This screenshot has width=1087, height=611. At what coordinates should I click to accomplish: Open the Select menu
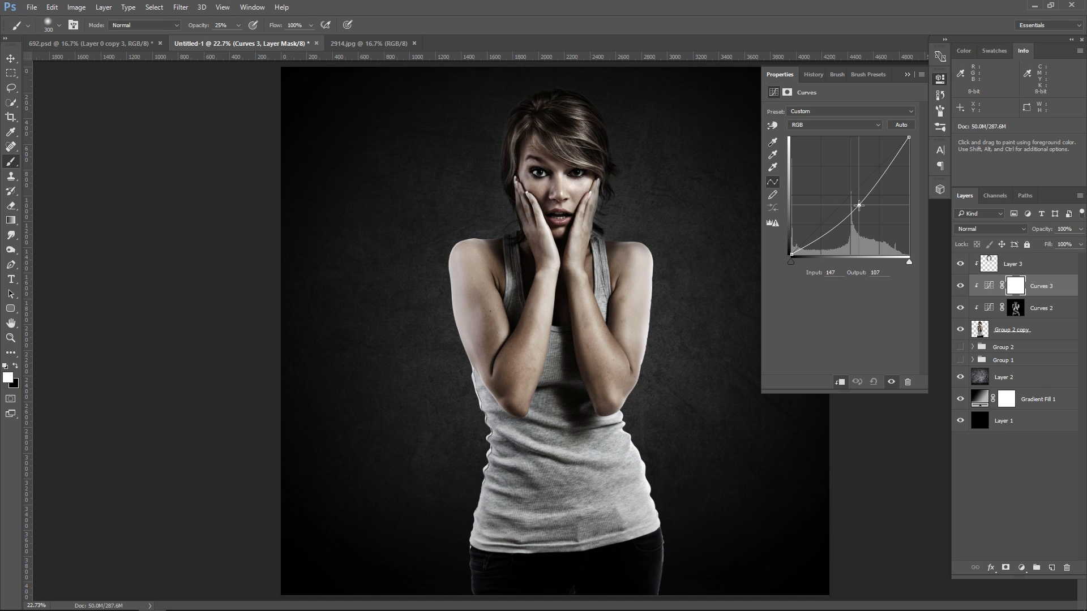click(154, 7)
